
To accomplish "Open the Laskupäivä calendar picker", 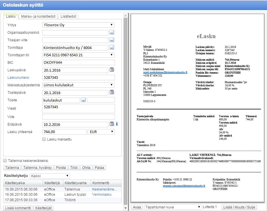I will click(x=112, y=70).
